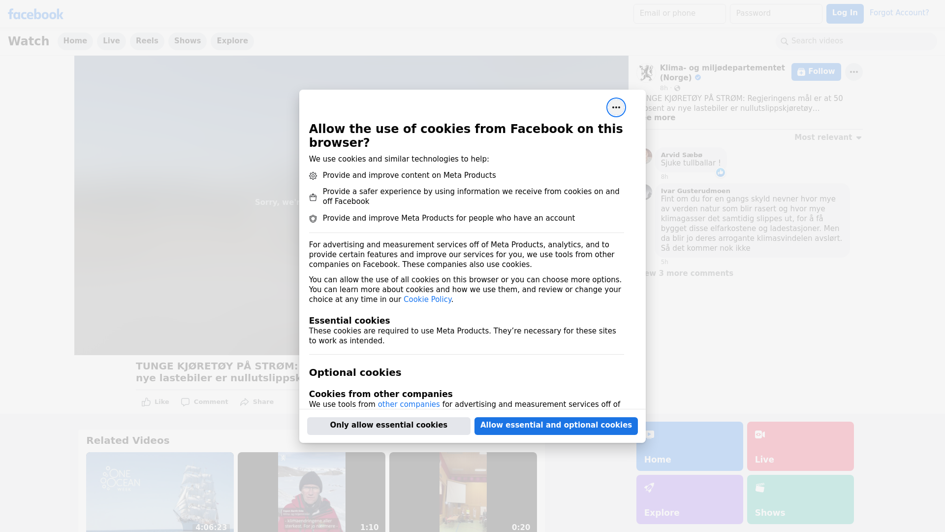Click the Like thumbs-up icon
The width and height of the screenshot is (945, 532).
pos(146,402)
